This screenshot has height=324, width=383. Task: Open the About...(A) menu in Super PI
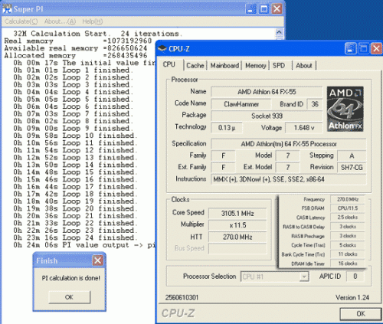60,21
